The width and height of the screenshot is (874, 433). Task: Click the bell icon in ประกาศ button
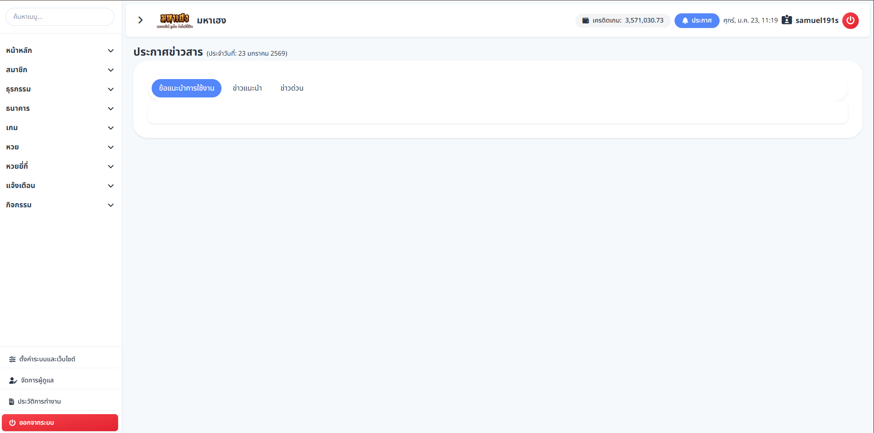point(685,21)
